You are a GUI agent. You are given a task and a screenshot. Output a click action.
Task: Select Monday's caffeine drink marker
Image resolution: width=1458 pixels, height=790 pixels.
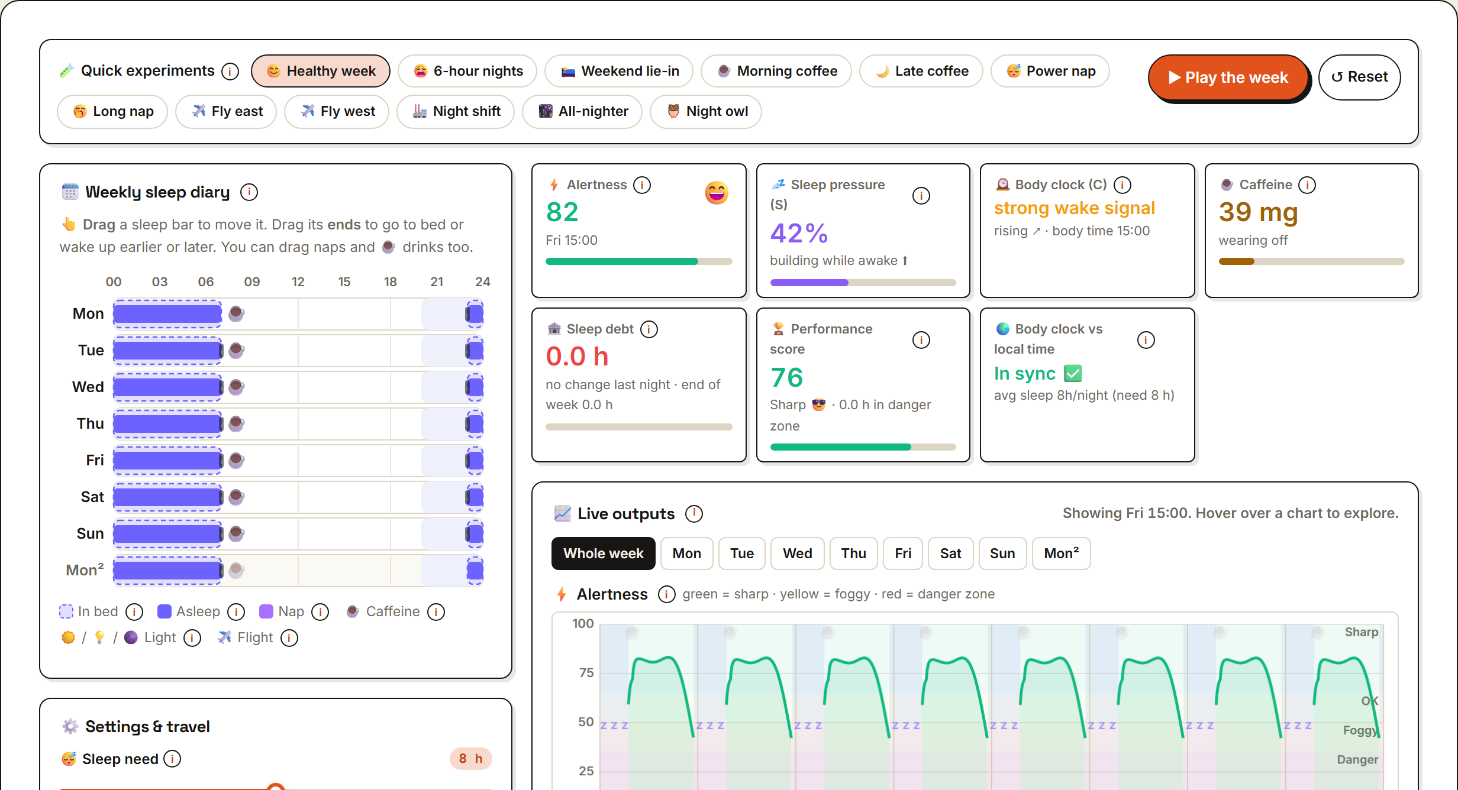tap(236, 313)
